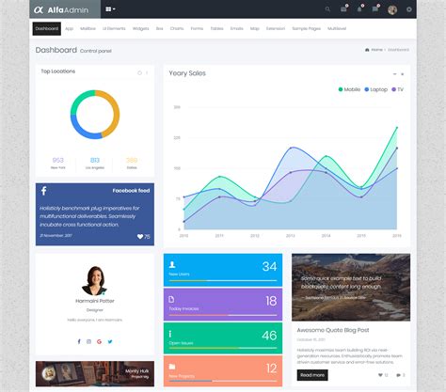
Task: Click Harmaini Potter's profile photo
Action: point(95,281)
